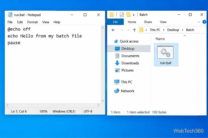
Task: Click the sort arrow above Name column
Action: [x=185, y=35]
